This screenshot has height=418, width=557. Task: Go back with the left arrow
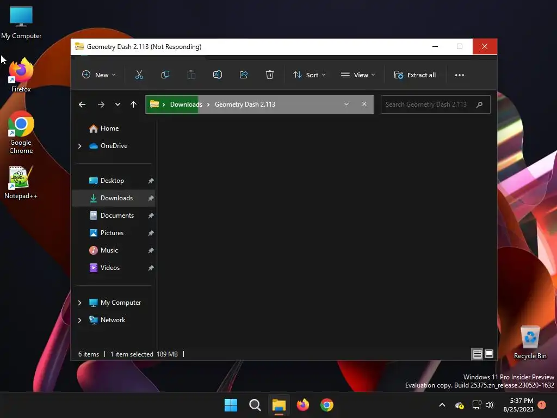coord(82,104)
